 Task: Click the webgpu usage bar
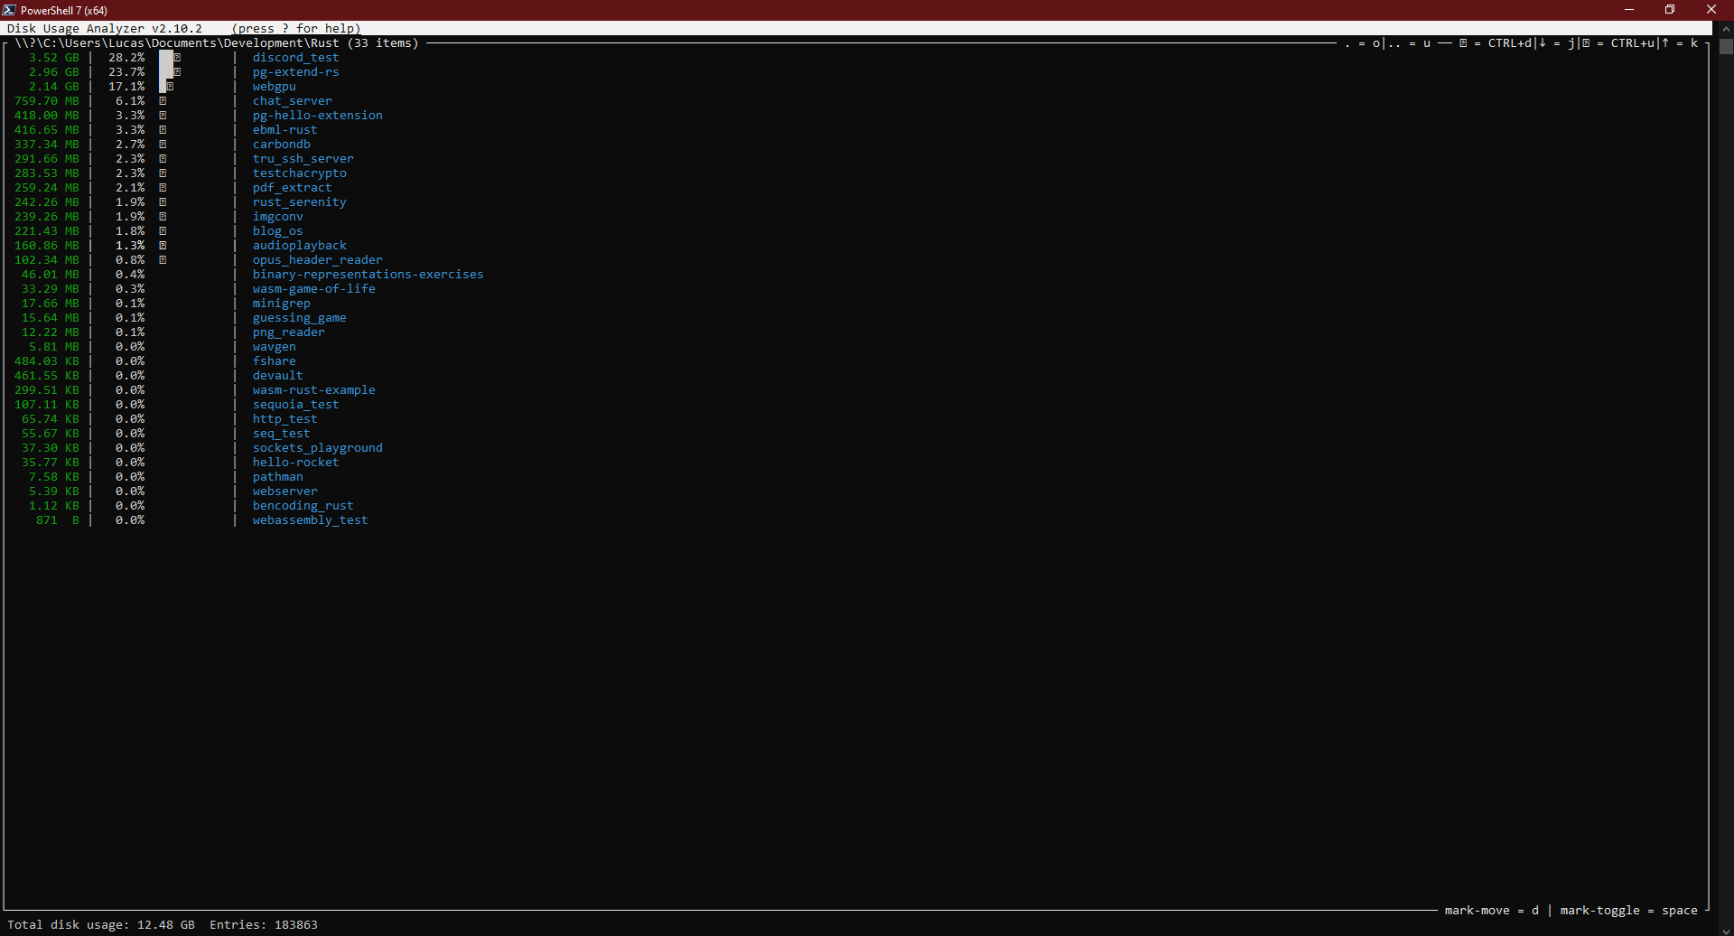click(x=166, y=87)
